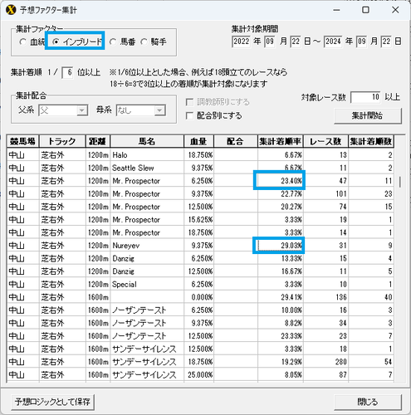Click the app icon in the title bar
The height and width of the screenshot is (415, 411).
coord(11,10)
